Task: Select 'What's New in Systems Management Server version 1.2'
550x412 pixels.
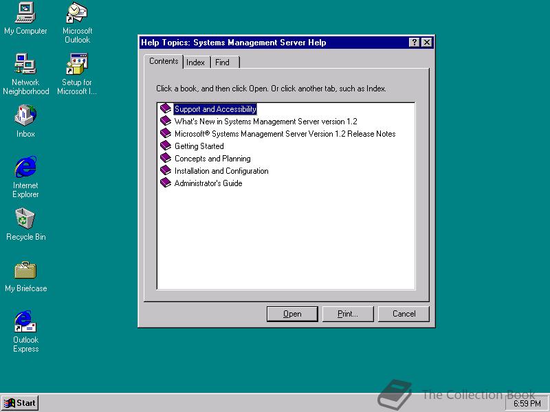Action: pyautogui.click(x=266, y=122)
